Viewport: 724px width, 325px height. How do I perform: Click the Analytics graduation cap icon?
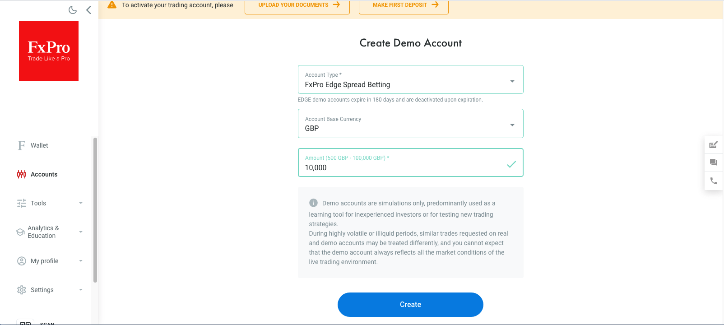20,232
